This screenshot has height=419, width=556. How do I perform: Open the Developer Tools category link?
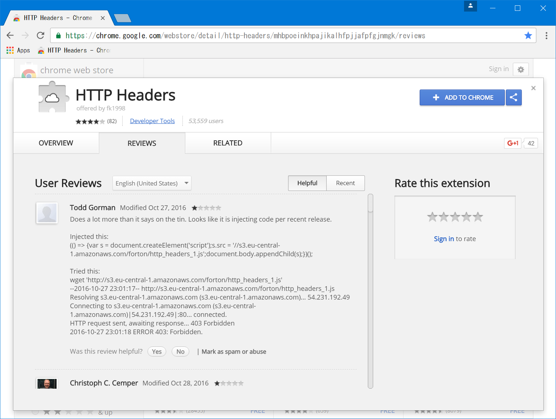tap(152, 121)
